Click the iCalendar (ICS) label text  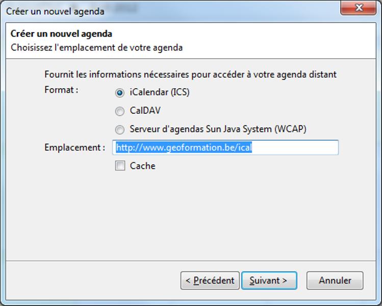pos(160,92)
